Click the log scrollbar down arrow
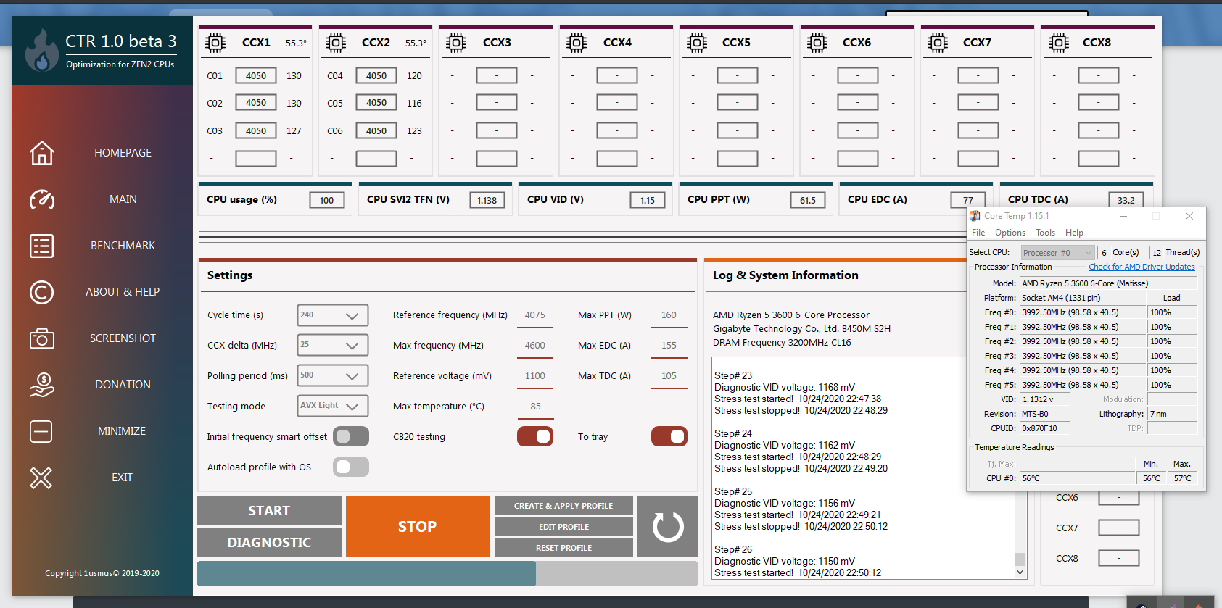This screenshot has width=1222, height=608. point(1020,572)
